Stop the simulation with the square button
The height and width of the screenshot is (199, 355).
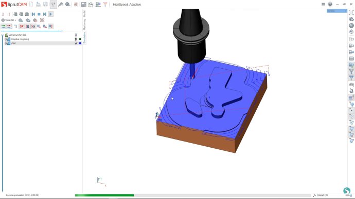(39, 14)
